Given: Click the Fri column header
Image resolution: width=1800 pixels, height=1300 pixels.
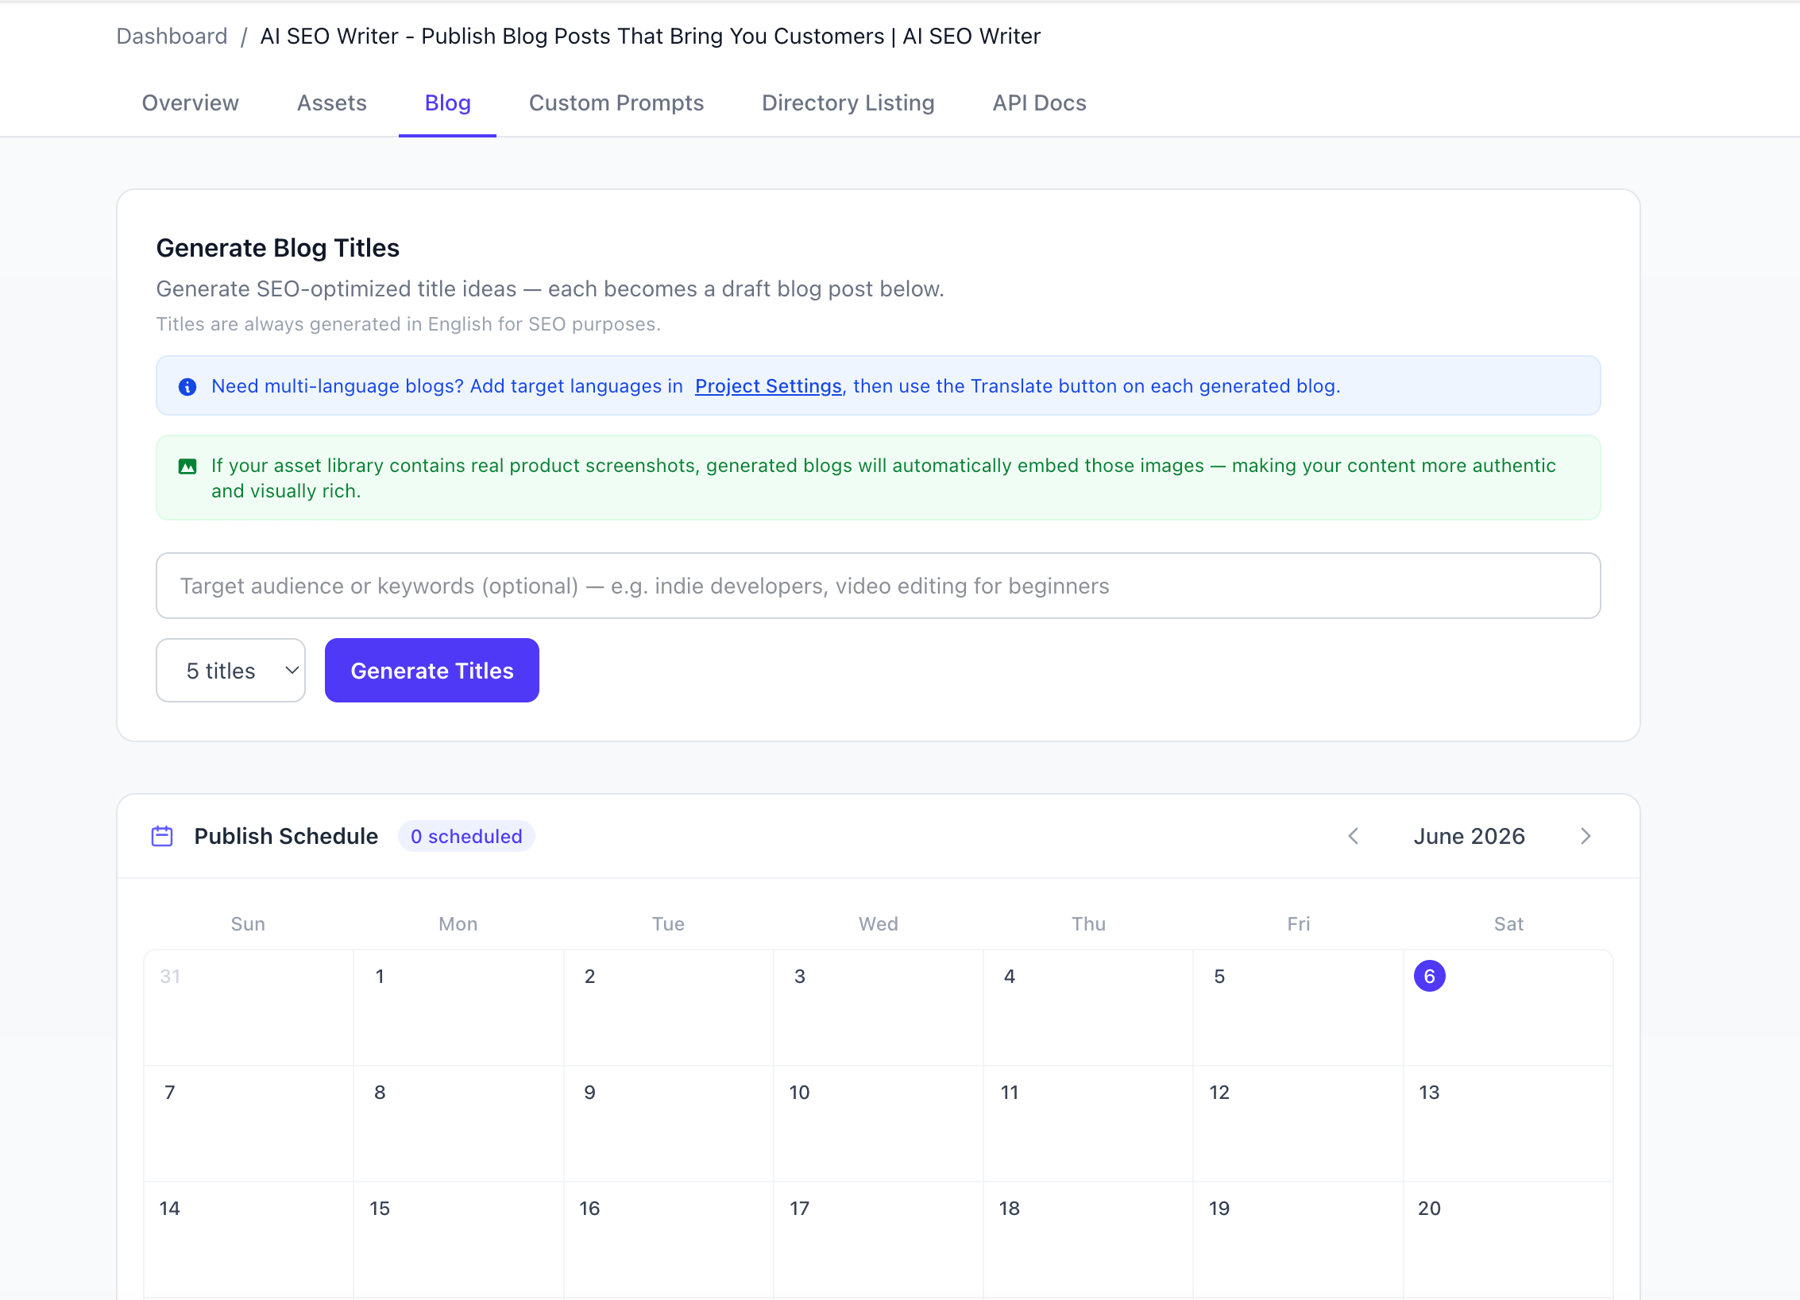Looking at the screenshot, I should tap(1299, 923).
